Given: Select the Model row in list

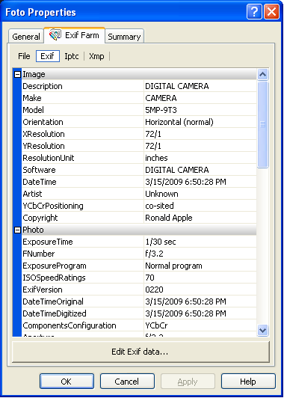Looking at the screenshot, I should [x=139, y=110].
